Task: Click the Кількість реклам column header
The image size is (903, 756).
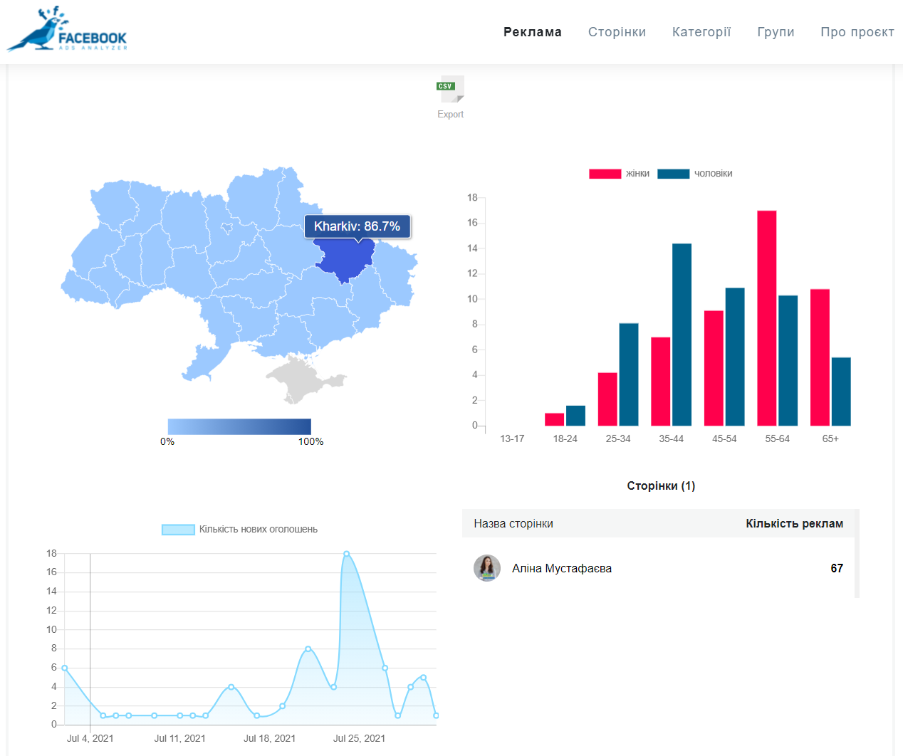Action: coord(794,523)
